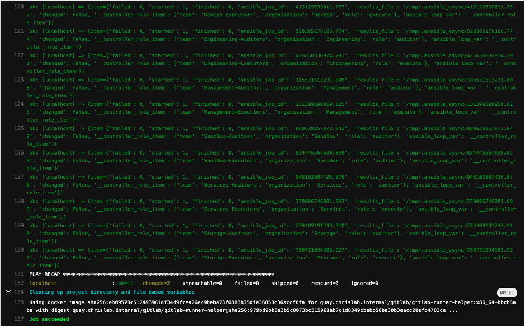Open line number 120 link
The width and height of the screenshot is (524, 326).
click(18, 7)
